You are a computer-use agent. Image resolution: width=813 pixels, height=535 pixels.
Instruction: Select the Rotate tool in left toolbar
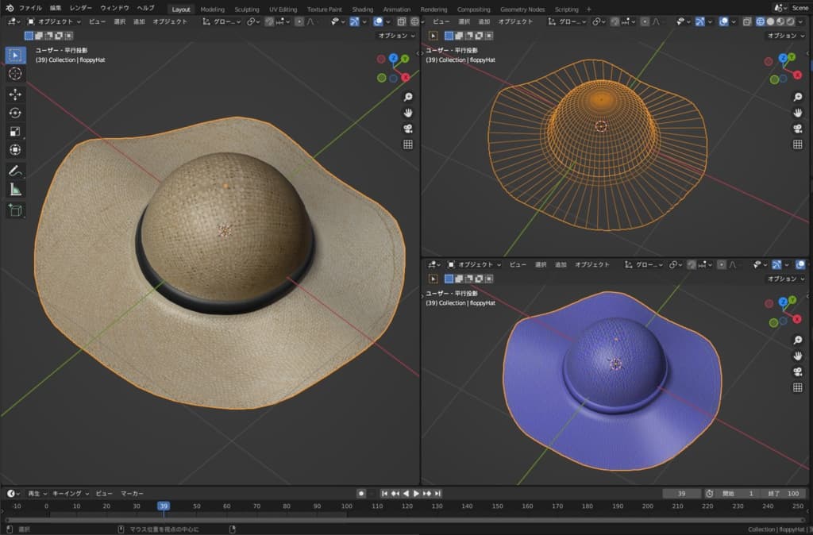(x=16, y=113)
